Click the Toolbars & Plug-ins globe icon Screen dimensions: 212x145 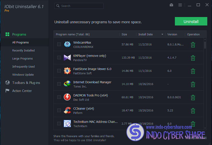pyautogui.click(x=8, y=82)
